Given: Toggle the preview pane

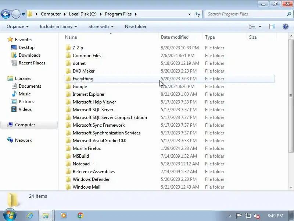Looking at the screenshot, I should coord(272,27).
